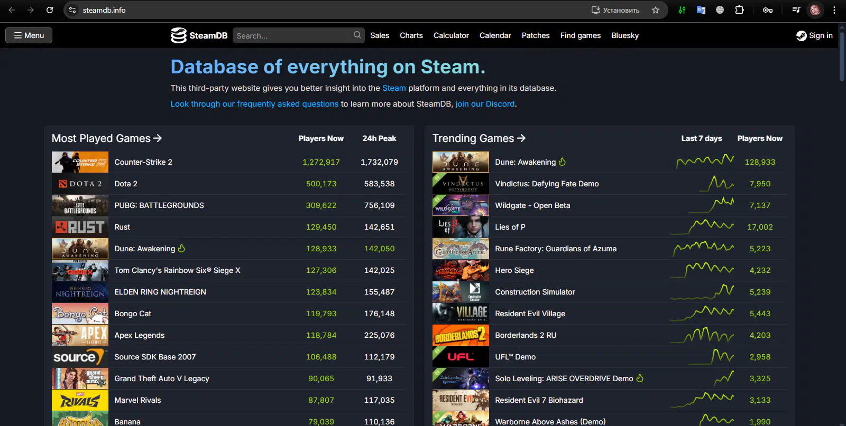Open Vindictus: Defying Fate Demo
Image resolution: width=846 pixels, height=426 pixels.
(547, 184)
